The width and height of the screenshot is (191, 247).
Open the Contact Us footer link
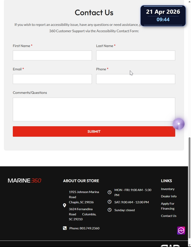coord(168,216)
